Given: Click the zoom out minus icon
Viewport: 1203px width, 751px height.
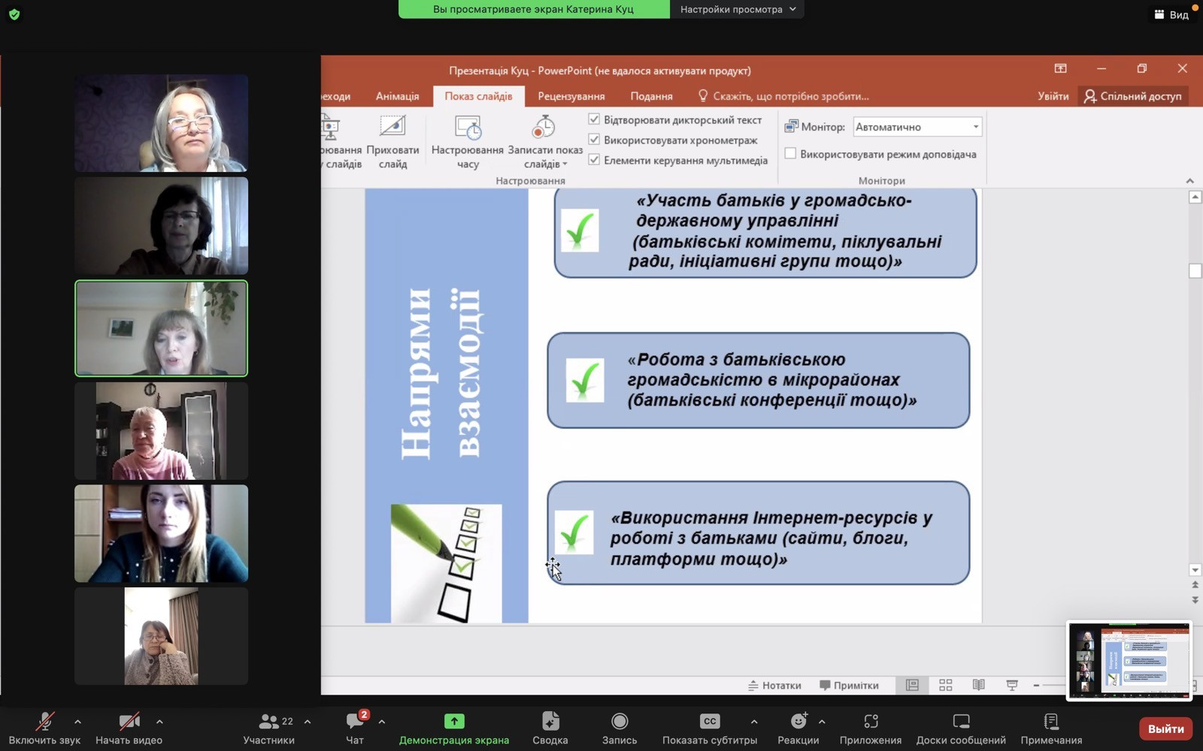Looking at the screenshot, I should (x=1036, y=685).
